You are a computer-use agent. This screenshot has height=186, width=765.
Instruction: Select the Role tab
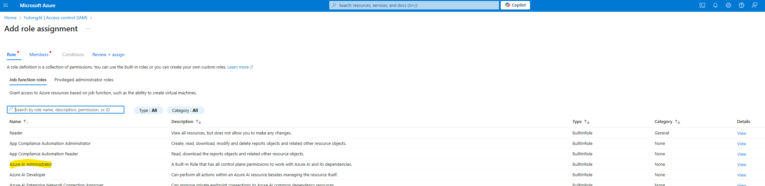coord(11,54)
